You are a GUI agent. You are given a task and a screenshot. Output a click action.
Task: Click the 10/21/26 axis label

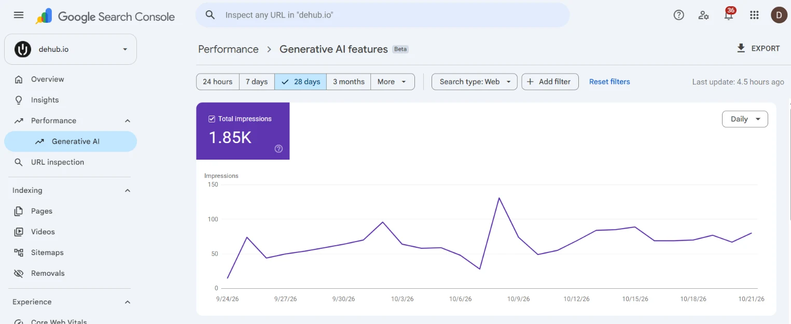tap(752, 299)
